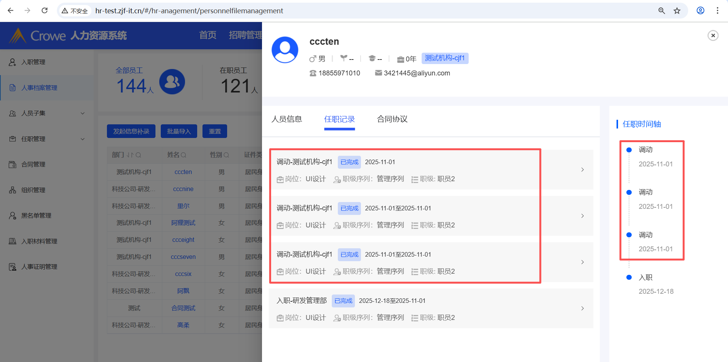
Task: Click the 已完成 badge on 入职-研发管理部 record
Action: coord(343,301)
